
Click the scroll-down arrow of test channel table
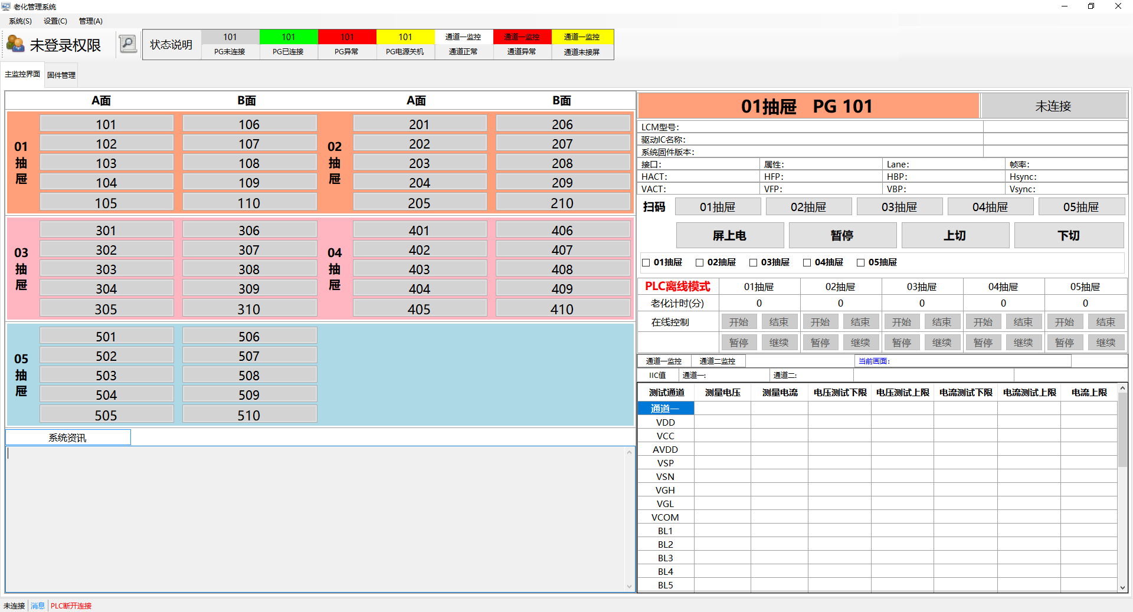1122,587
